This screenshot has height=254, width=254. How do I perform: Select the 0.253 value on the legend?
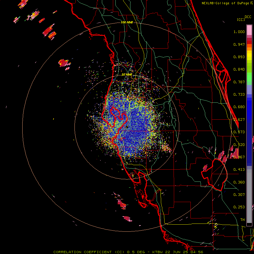tap(239, 207)
